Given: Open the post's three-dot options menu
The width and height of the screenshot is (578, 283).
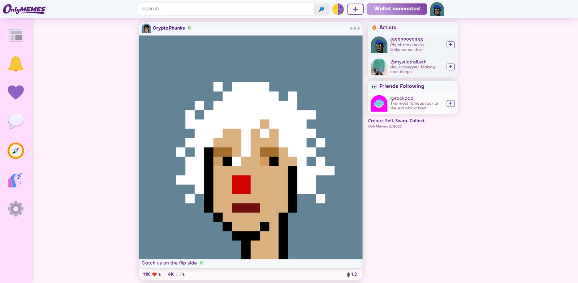Looking at the screenshot, I should click(355, 28).
